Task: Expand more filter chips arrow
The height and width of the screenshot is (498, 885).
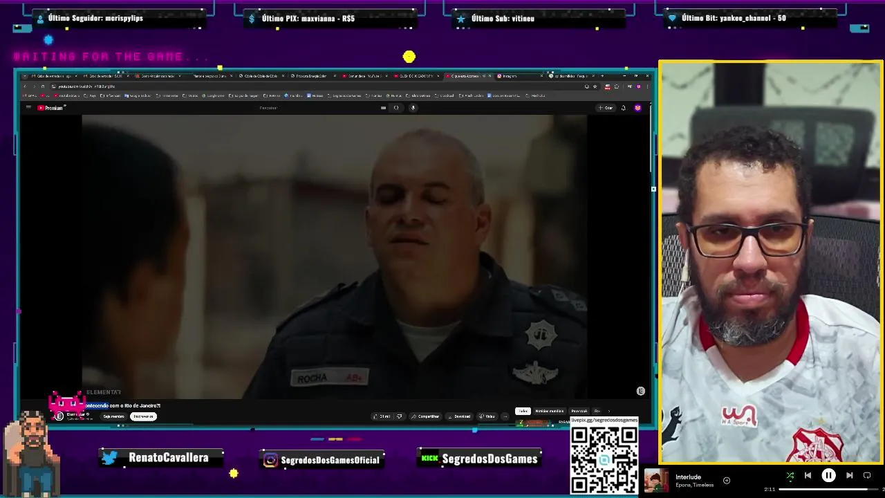Action: click(609, 411)
